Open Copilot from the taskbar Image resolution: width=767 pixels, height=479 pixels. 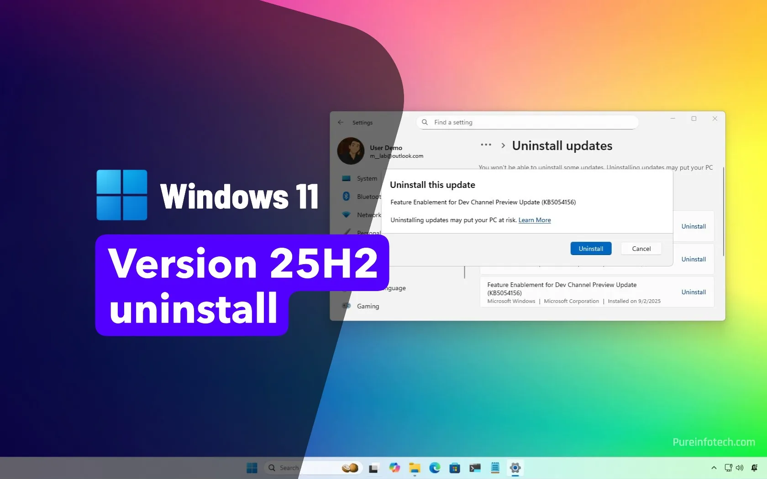point(394,468)
